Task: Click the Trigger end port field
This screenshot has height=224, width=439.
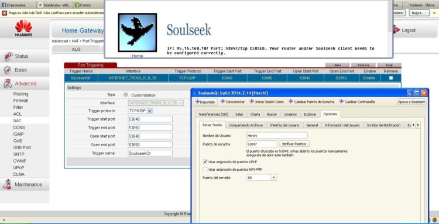Action: pos(150,128)
